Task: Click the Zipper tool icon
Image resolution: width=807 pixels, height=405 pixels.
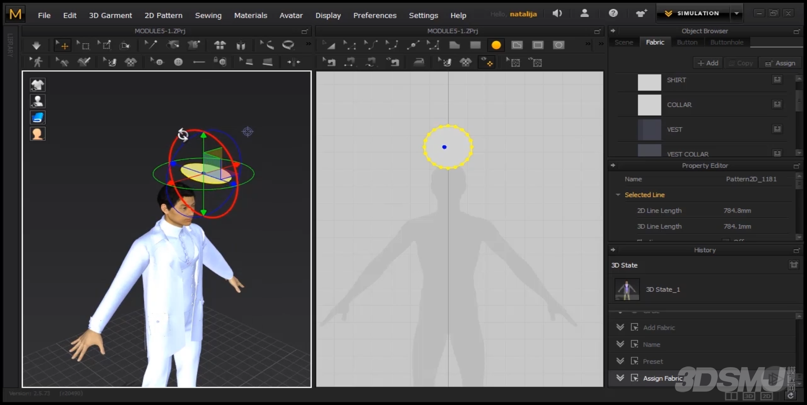Action: [x=293, y=62]
